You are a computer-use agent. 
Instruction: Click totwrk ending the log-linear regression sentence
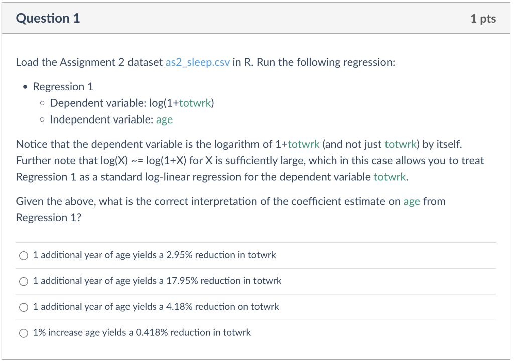389,177
